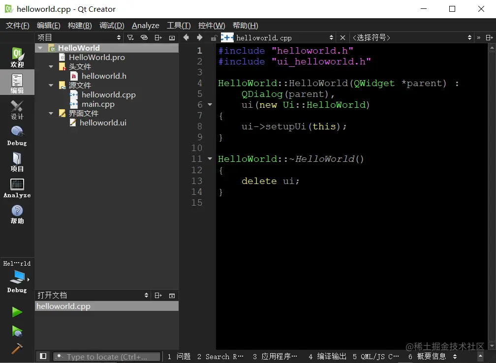
Task: Fold the code block at line 6
Action: pos(210,104)
